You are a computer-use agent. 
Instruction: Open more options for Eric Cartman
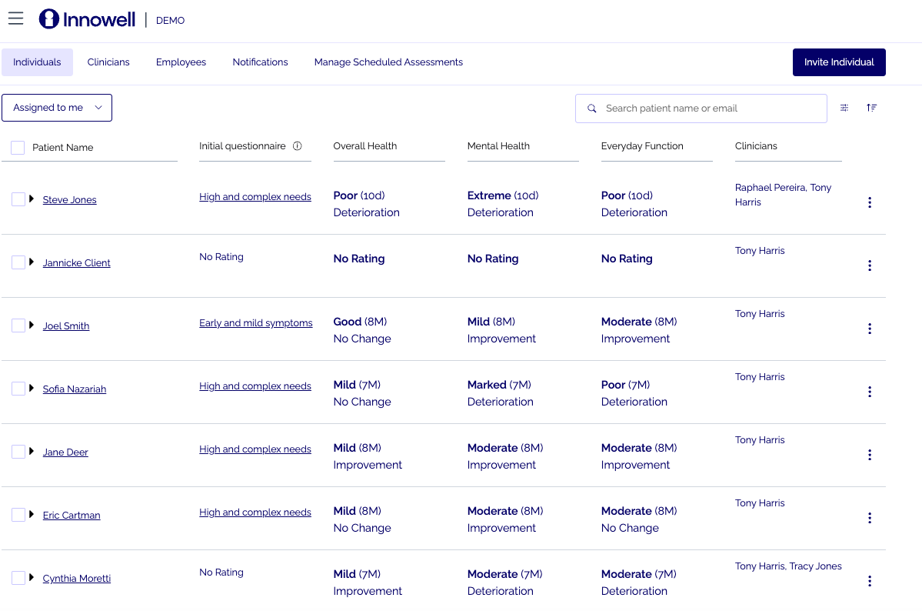pos(870,518)
